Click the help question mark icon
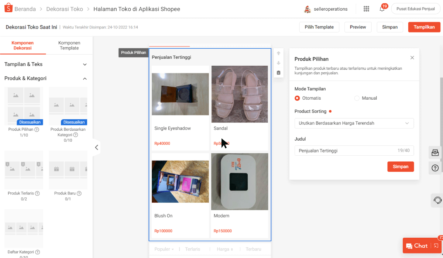Screen dimensions: 443x258 click(435, 168)
